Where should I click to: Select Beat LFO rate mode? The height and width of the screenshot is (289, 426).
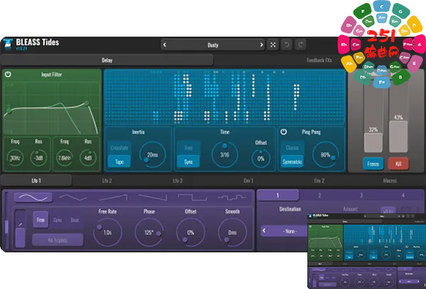pos(75,220)
